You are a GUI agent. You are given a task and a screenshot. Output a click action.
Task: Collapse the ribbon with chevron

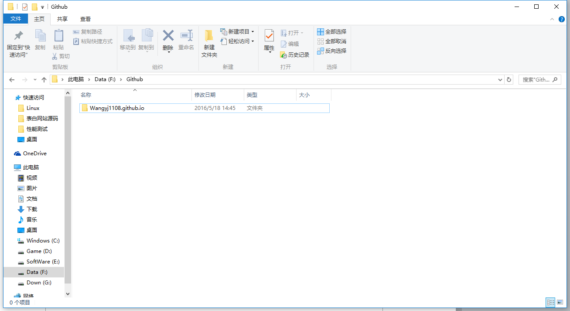[553, 19]
